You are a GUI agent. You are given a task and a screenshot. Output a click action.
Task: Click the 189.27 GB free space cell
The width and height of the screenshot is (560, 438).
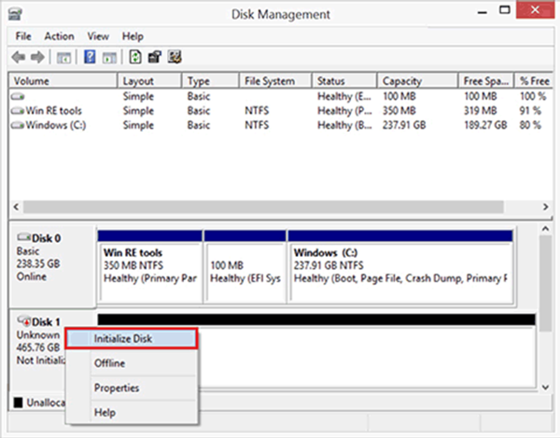tap(485, 125)
